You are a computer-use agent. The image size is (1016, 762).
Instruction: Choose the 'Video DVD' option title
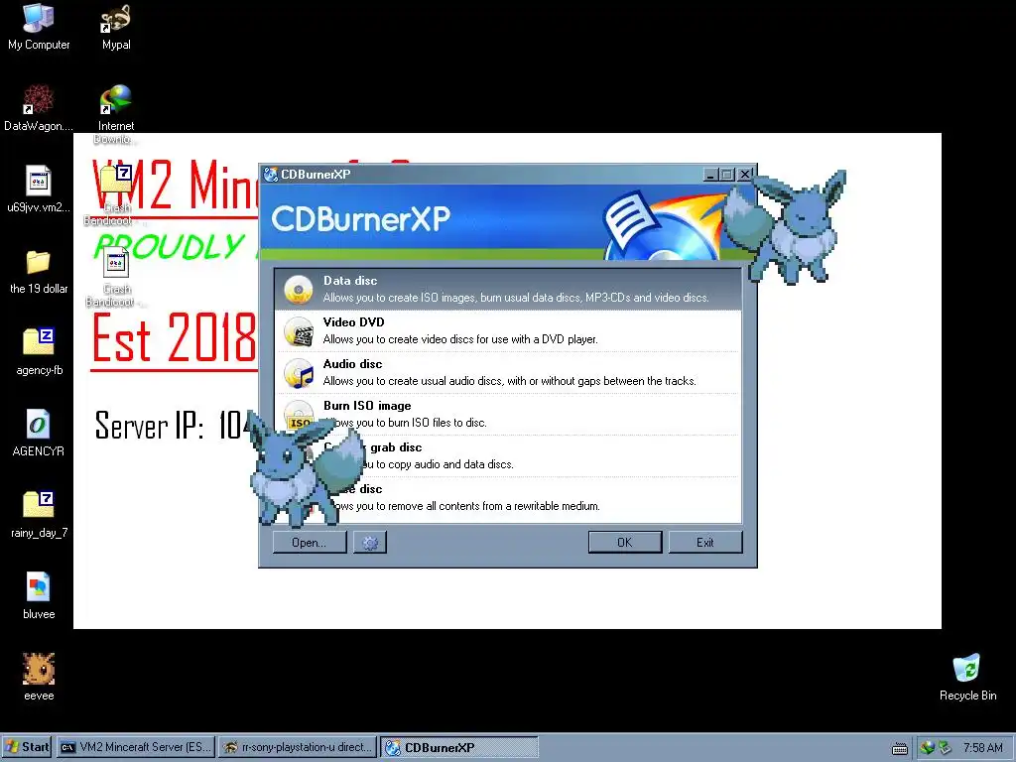pyautogui.click(x=354, y=322)
